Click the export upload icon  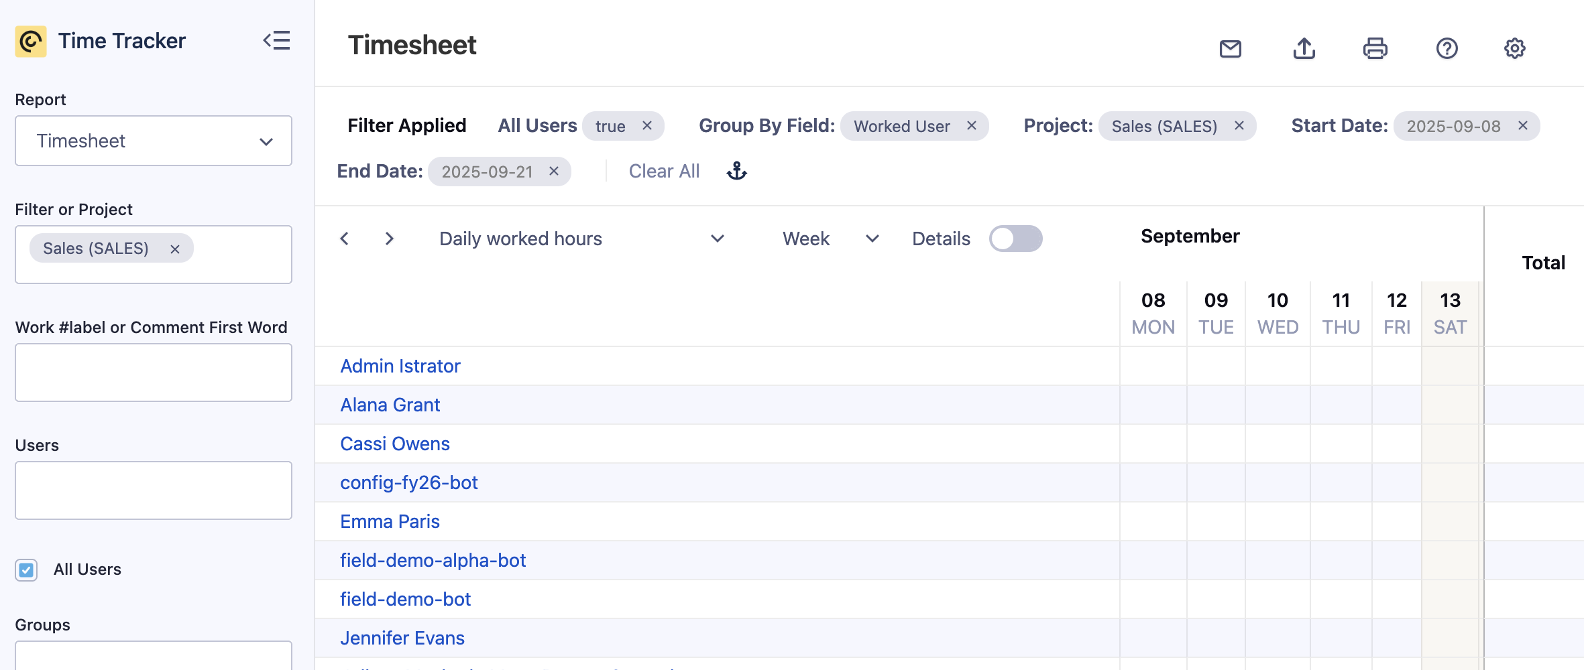pyautogui.click(x=1304, y=48)
